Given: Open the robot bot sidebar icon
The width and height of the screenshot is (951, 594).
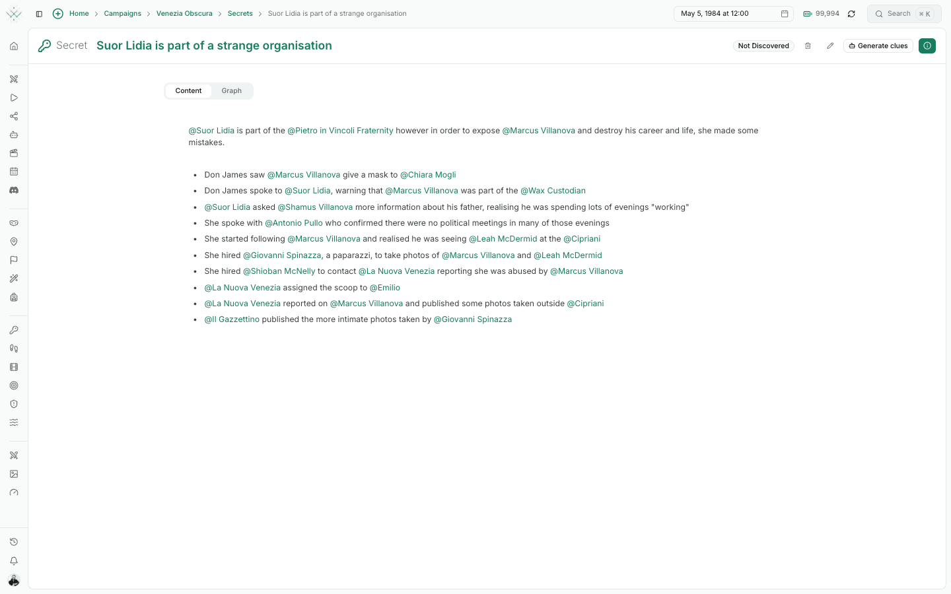Looking at the screenshot, I should tap(14, 135).
